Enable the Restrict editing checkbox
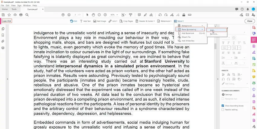This screenshot has width=257, height=129. 223,110
